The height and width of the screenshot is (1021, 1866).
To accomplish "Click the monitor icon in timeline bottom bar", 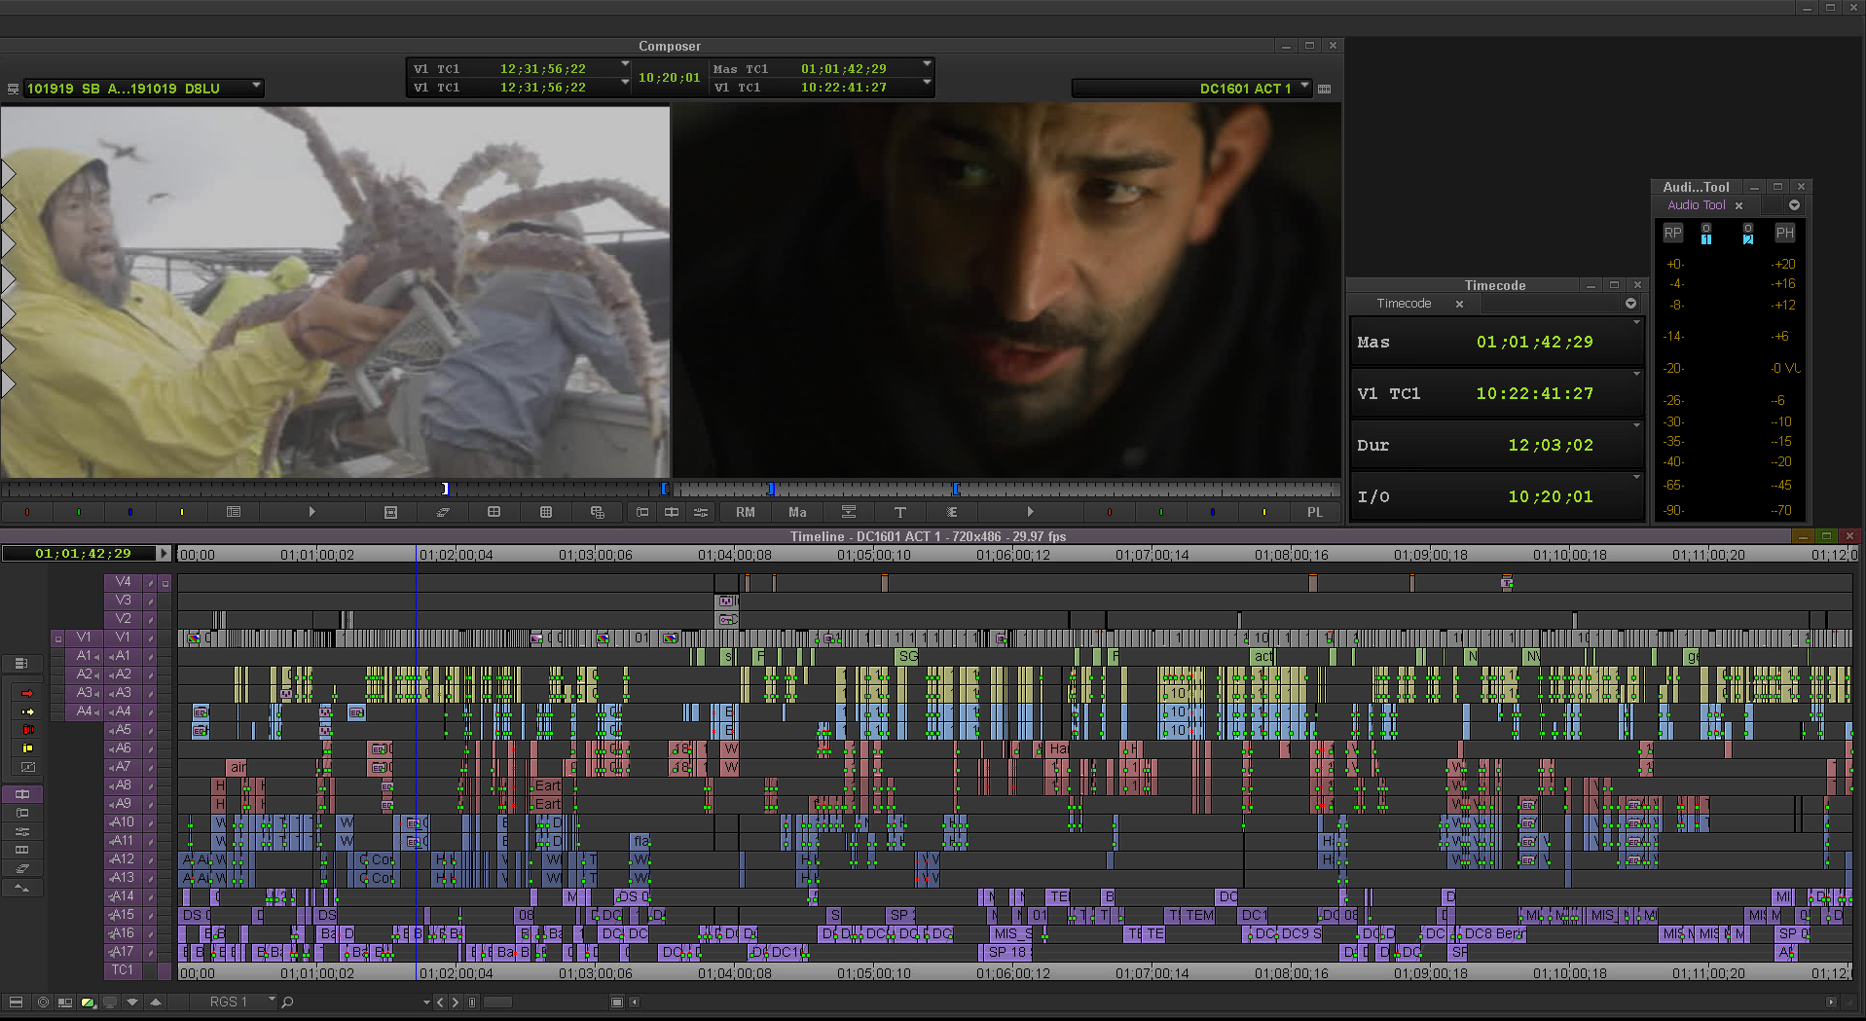I will coord(110,1002).
